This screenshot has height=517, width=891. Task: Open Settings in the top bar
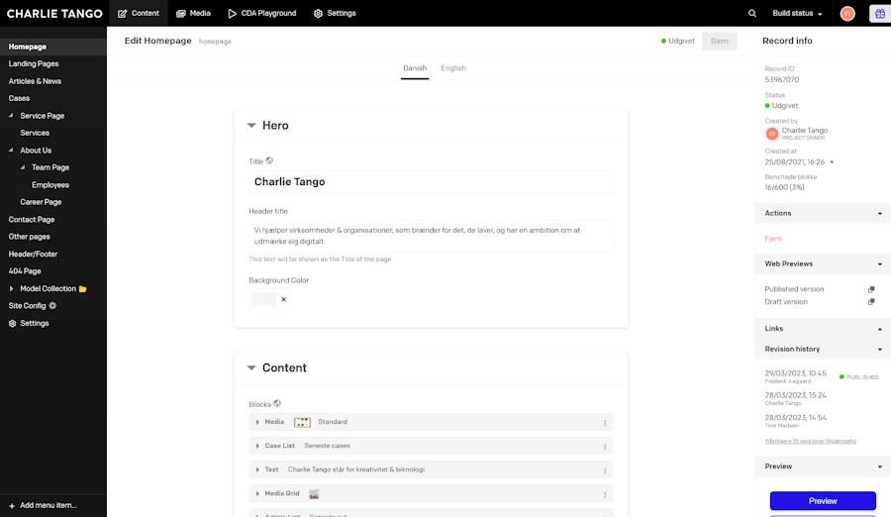click(x=335, y=13)
